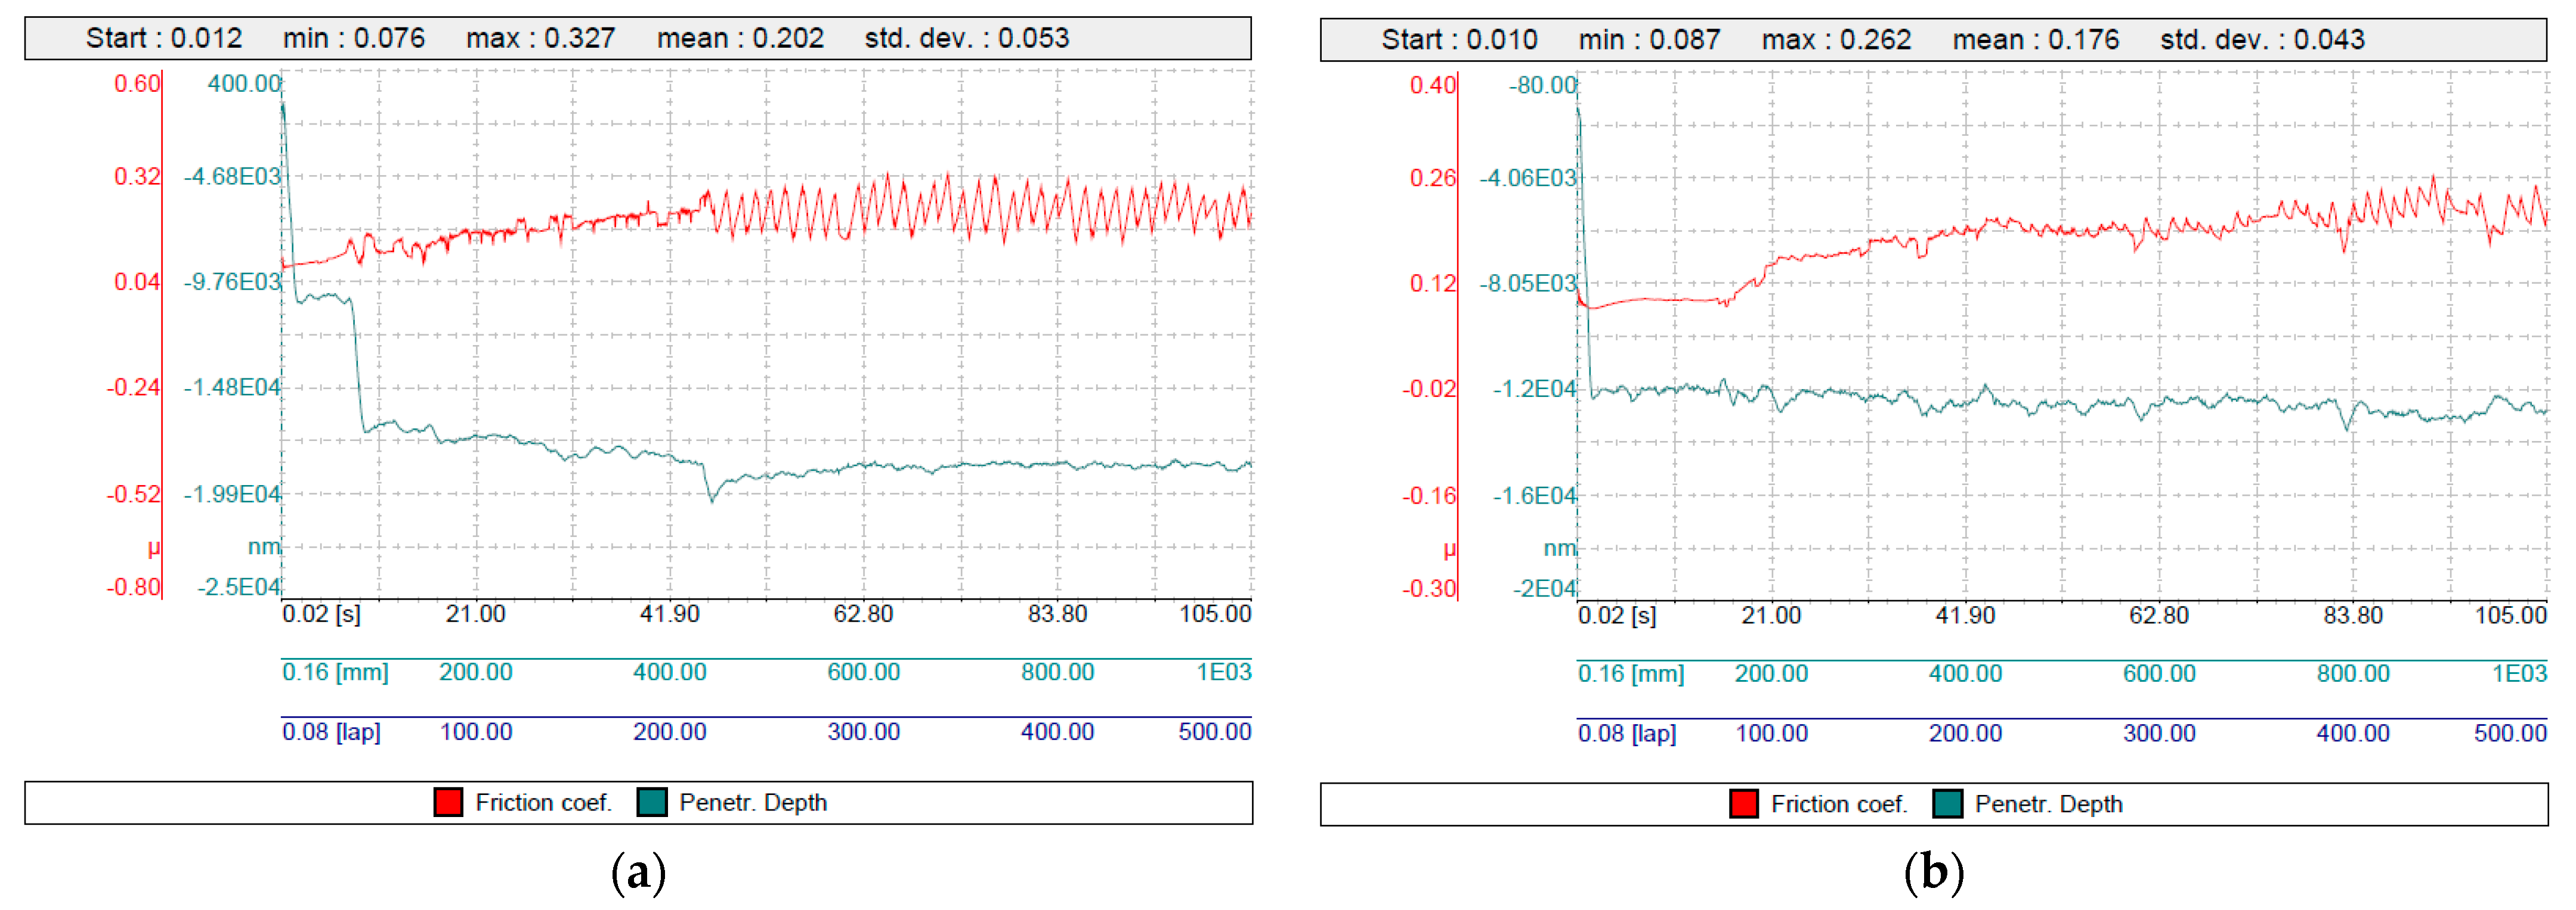
Task: Click the 0.40 friction axis label on right chart
Action: point(1432,85)
